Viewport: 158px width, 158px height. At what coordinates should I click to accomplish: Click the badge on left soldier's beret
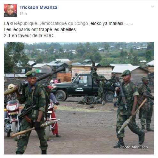click(x=33, y=74)
